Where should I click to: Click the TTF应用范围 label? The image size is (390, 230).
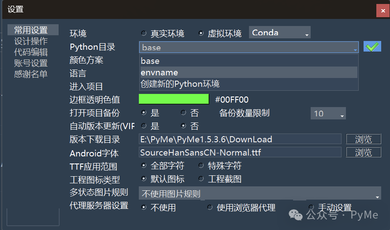(93, 167)
